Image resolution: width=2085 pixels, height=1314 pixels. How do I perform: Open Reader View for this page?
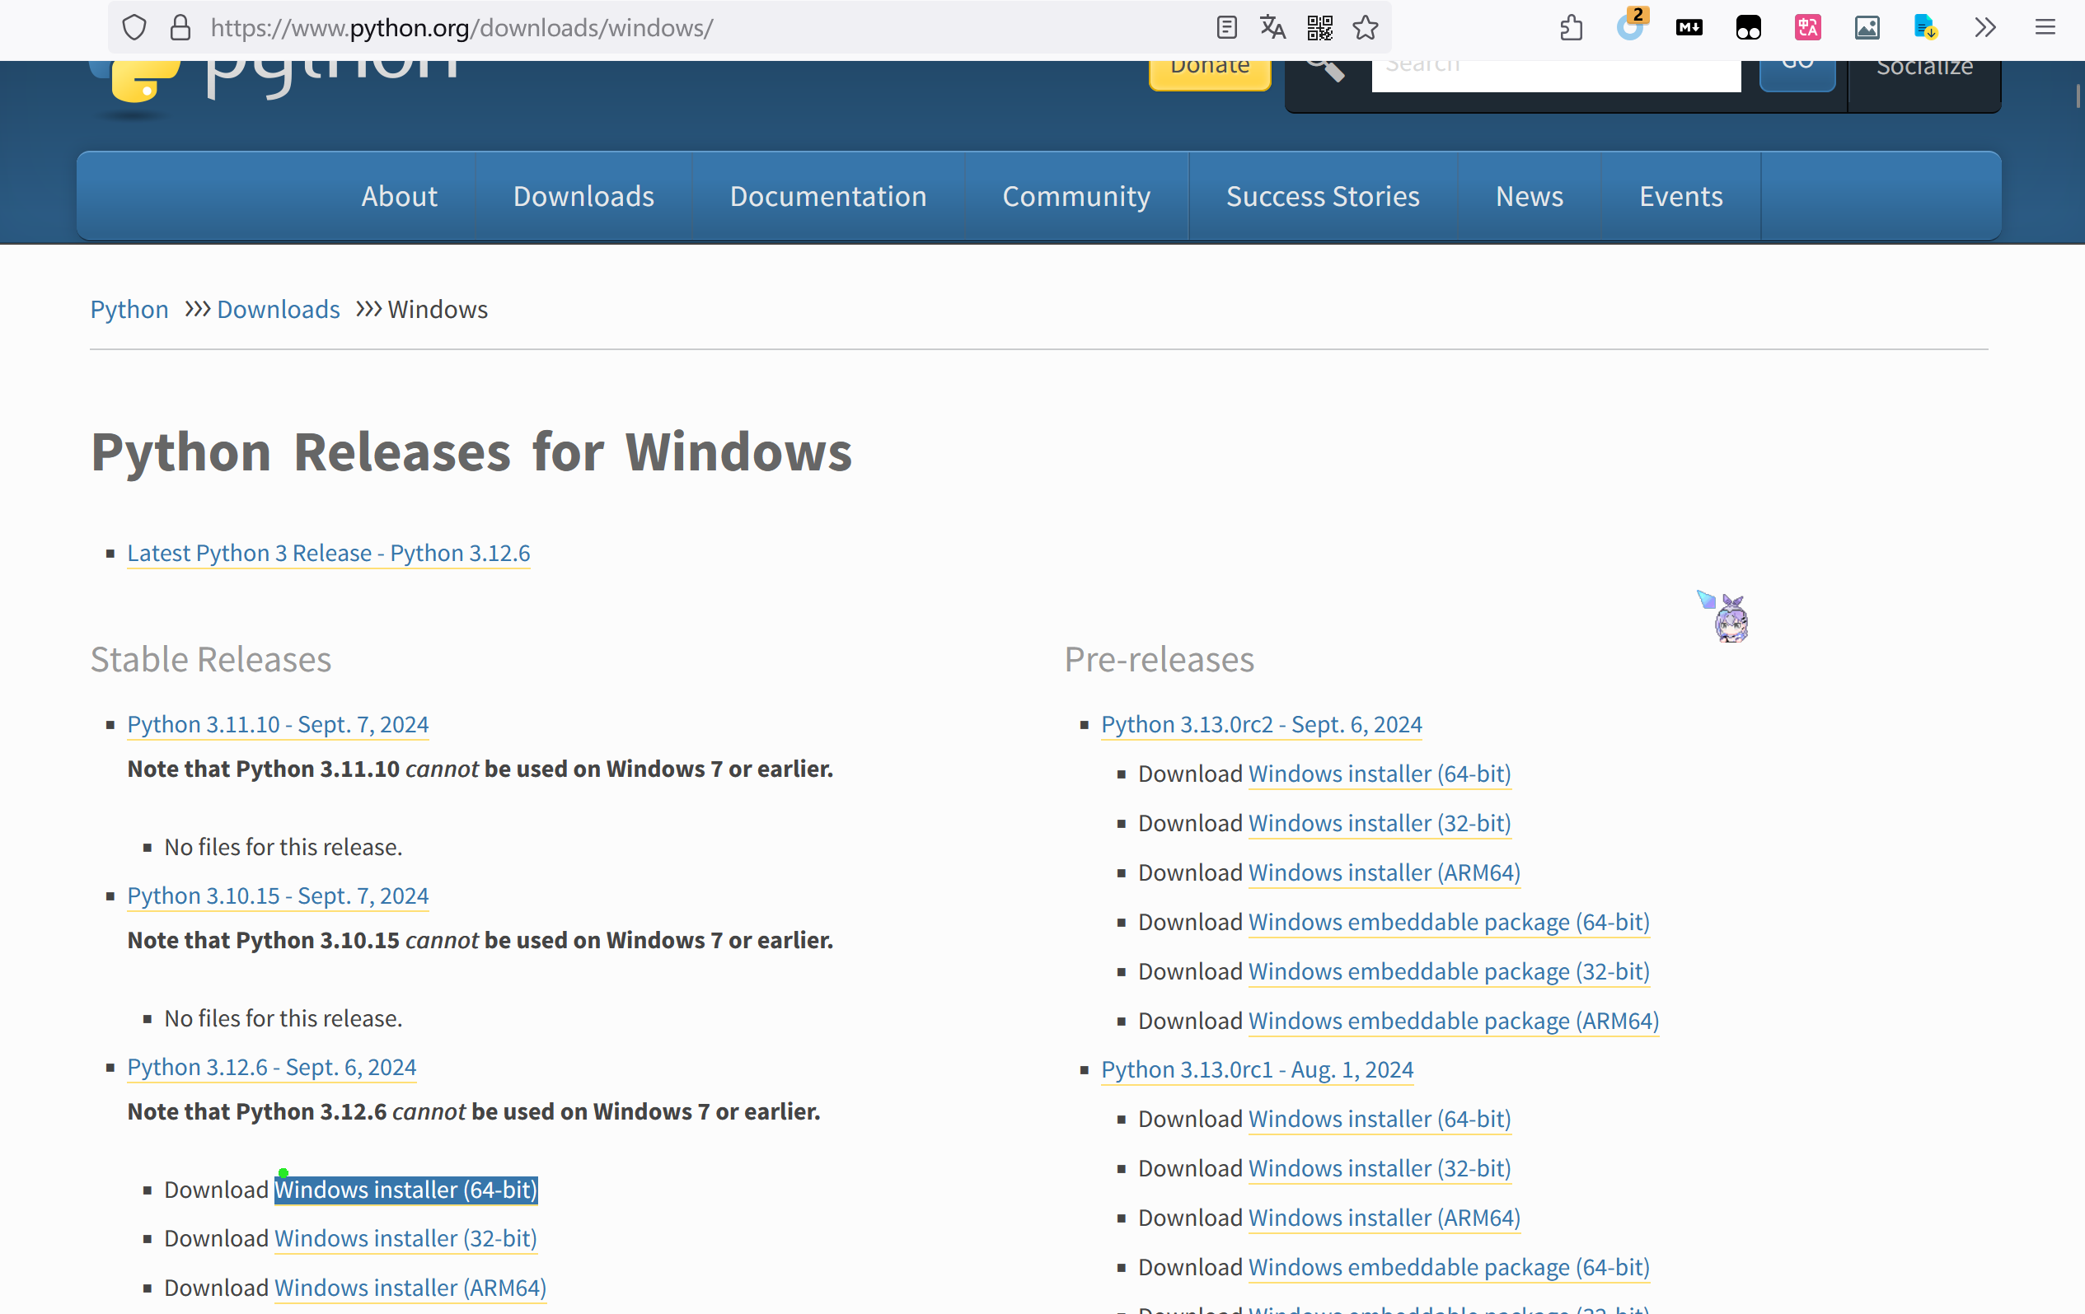[x=1226, y=27]
